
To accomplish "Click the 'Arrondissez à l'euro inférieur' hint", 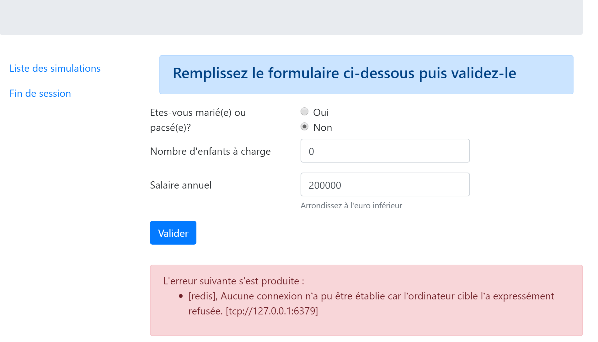I will (351, 205).
